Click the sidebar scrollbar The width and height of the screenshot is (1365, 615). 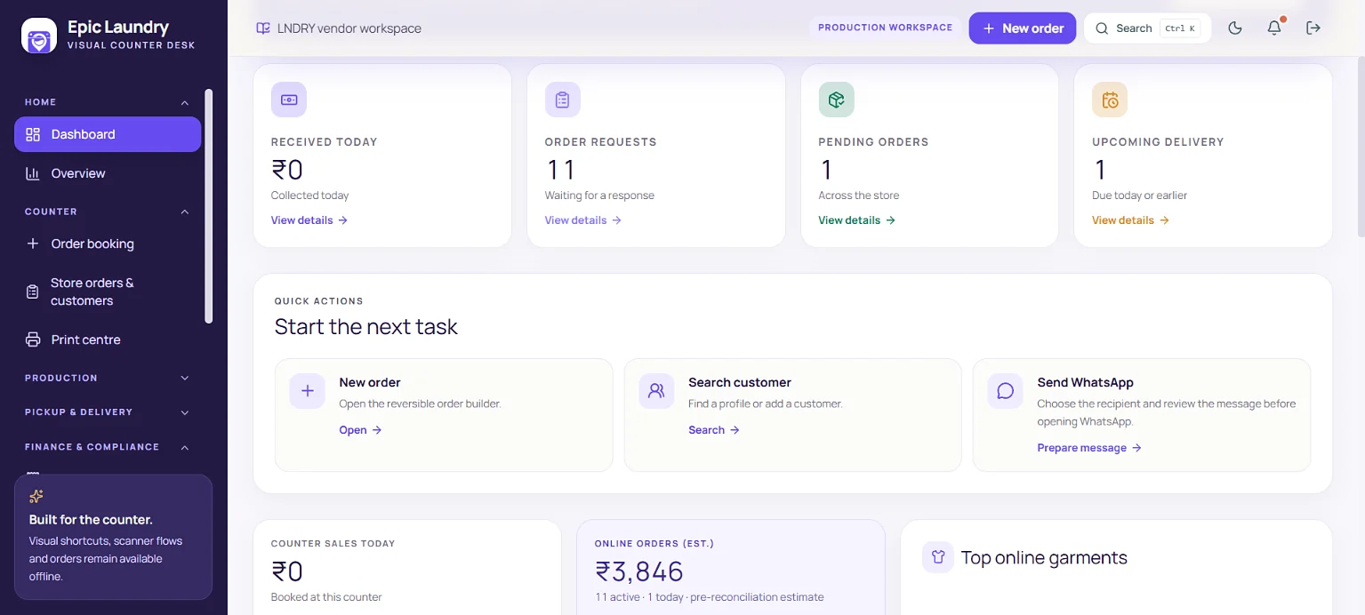click(209, 206)
